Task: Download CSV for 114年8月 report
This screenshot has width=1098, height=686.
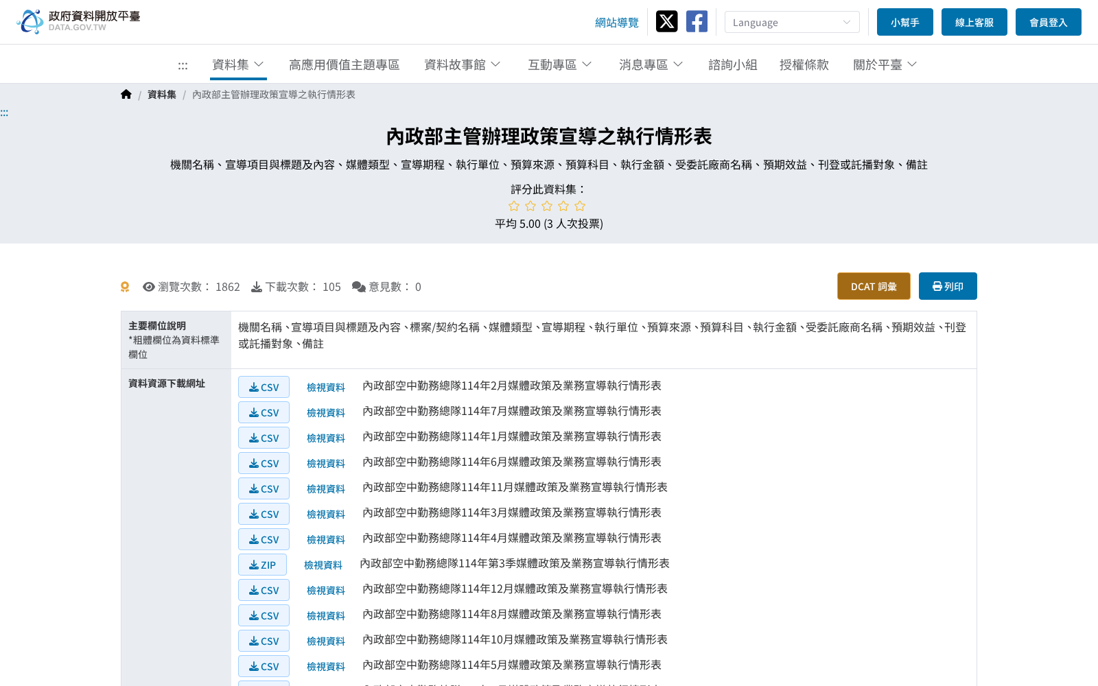Action: (x=264, y=615)
